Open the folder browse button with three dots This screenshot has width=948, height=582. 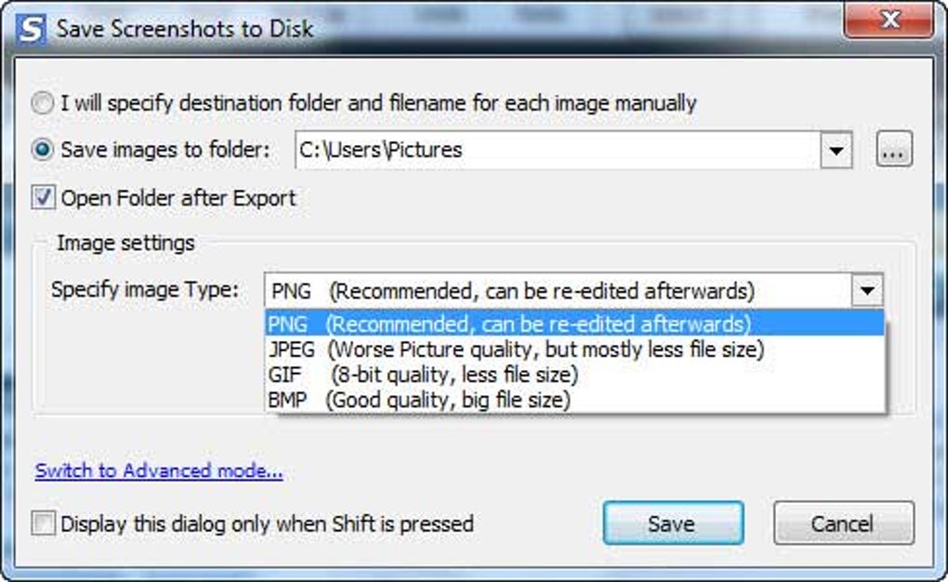coord(894,150)
